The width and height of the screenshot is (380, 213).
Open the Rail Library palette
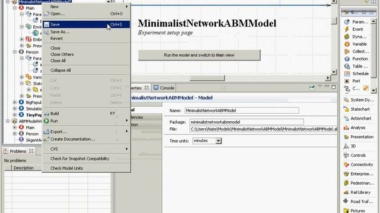pyautogui.click(x=357, y=192)
